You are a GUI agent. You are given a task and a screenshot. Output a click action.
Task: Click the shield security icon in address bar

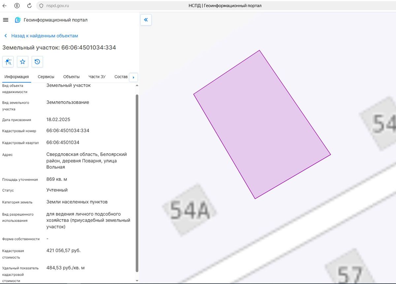tap(41, 6)
